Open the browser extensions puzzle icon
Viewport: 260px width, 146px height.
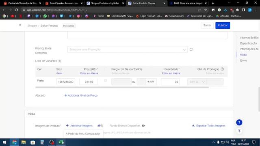coord(237,10)
